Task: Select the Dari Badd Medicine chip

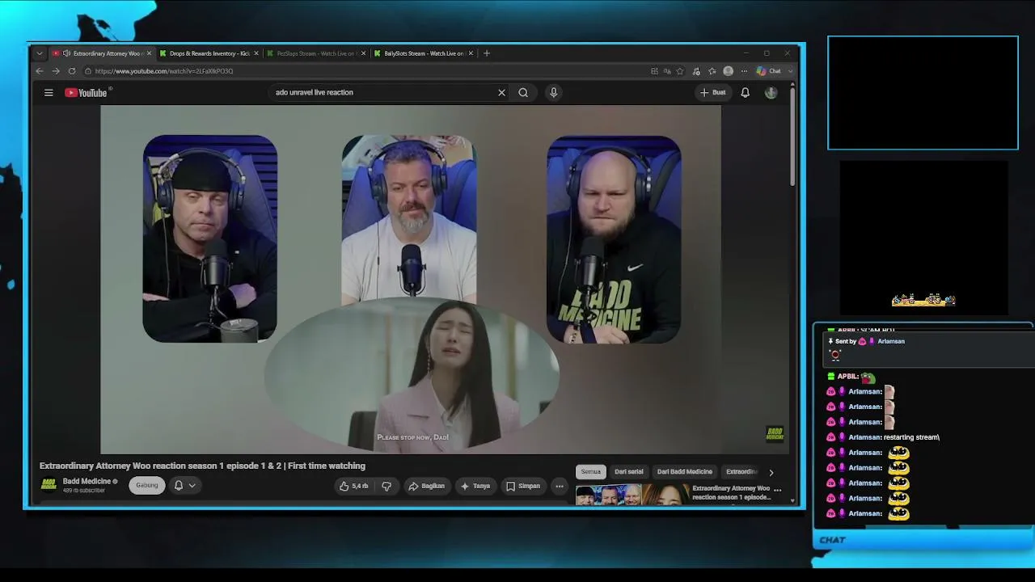Action: coord(685,472)
